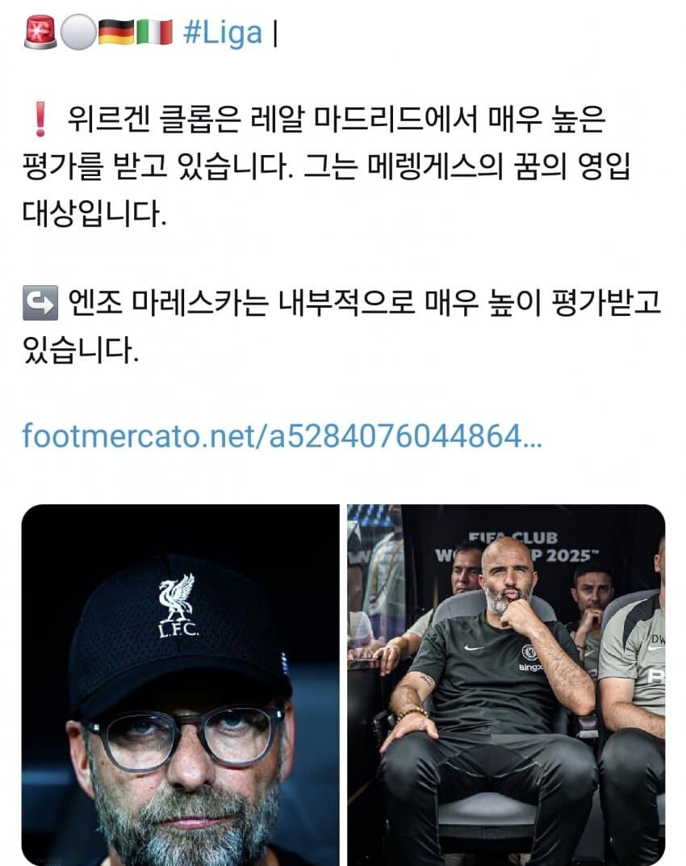Open the footmercato.net article link
Screen dimensions: 686x866
(282, 435)
